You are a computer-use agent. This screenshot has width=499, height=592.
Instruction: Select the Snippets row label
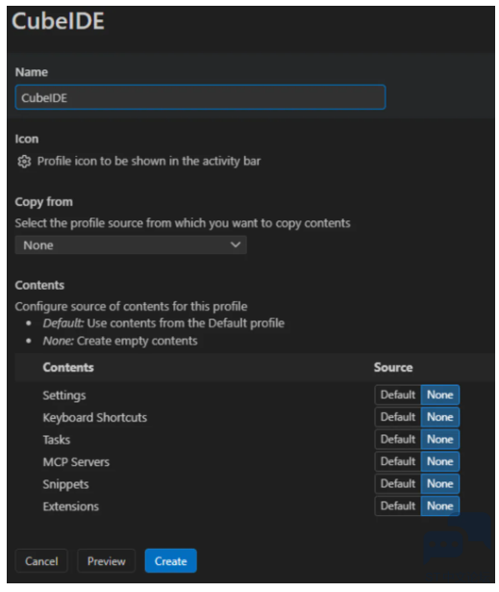tap(65, 484)
